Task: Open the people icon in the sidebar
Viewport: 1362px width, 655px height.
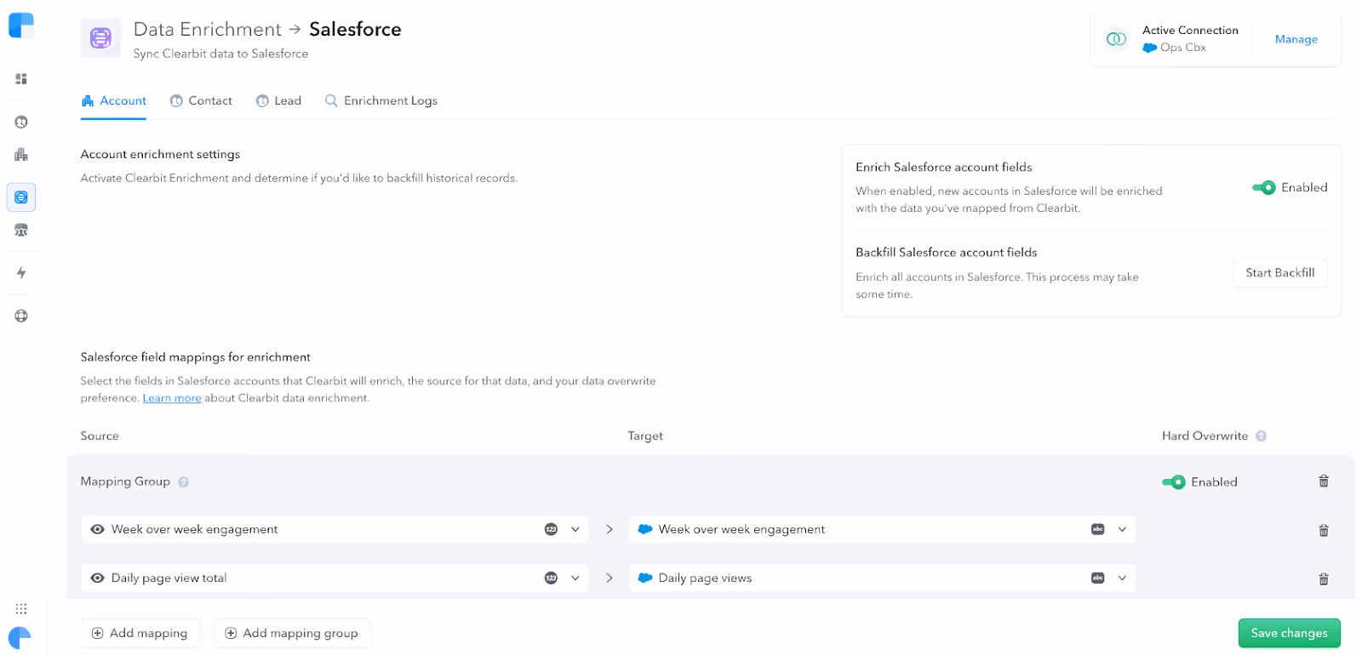Action: [21, 122]
